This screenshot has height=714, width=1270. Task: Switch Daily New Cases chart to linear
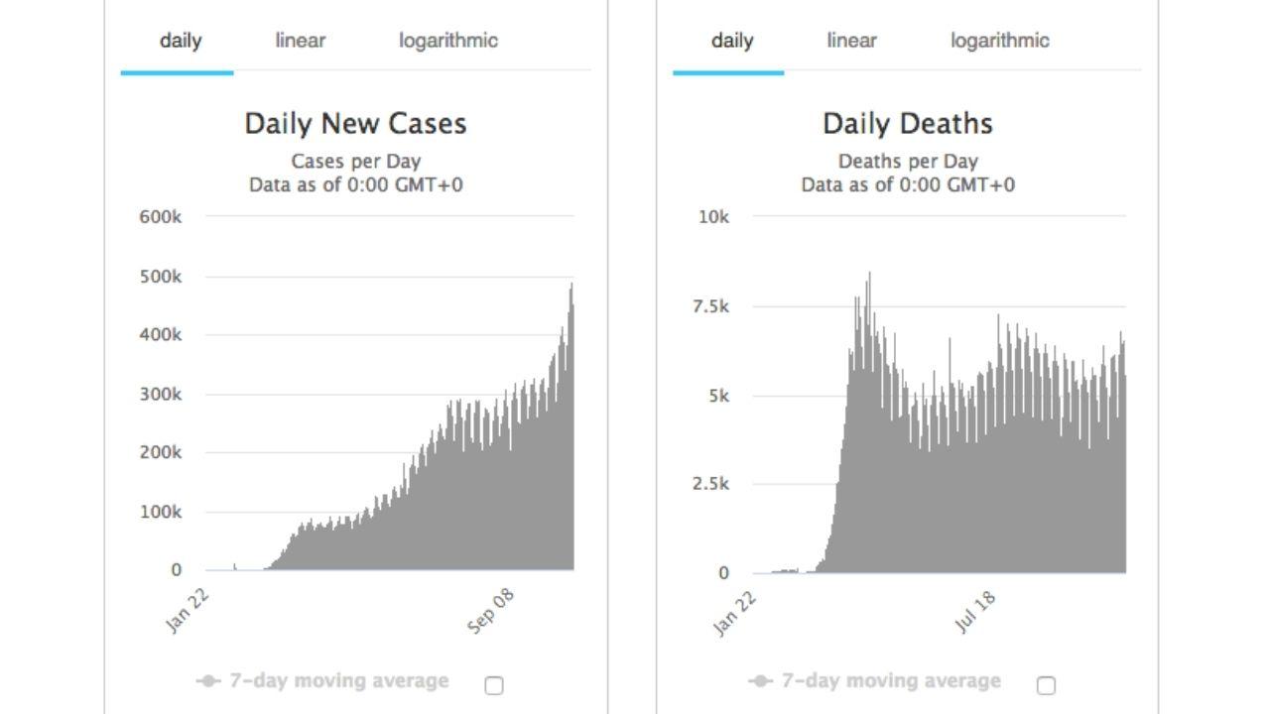coord(300,41)
